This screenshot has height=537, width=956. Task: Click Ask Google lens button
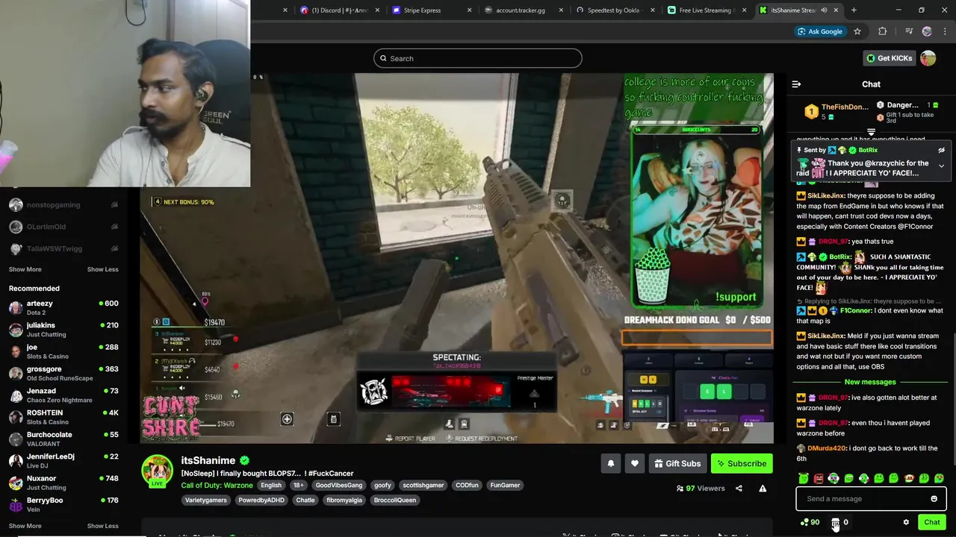819,31
